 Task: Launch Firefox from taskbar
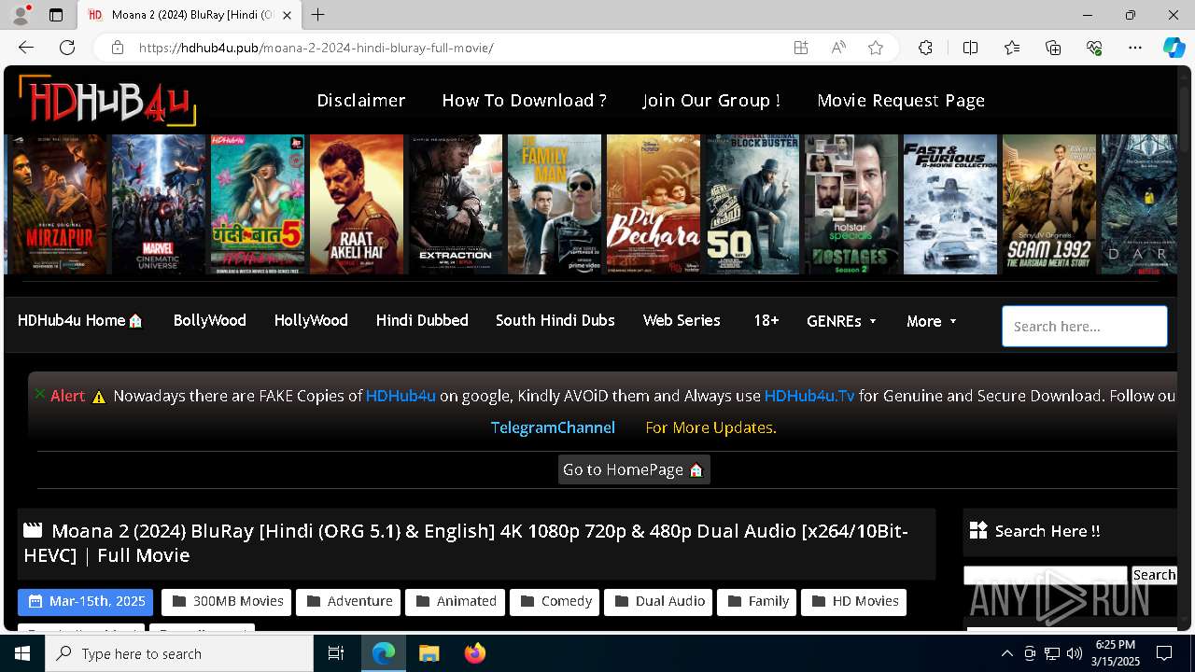click(474, 653)
